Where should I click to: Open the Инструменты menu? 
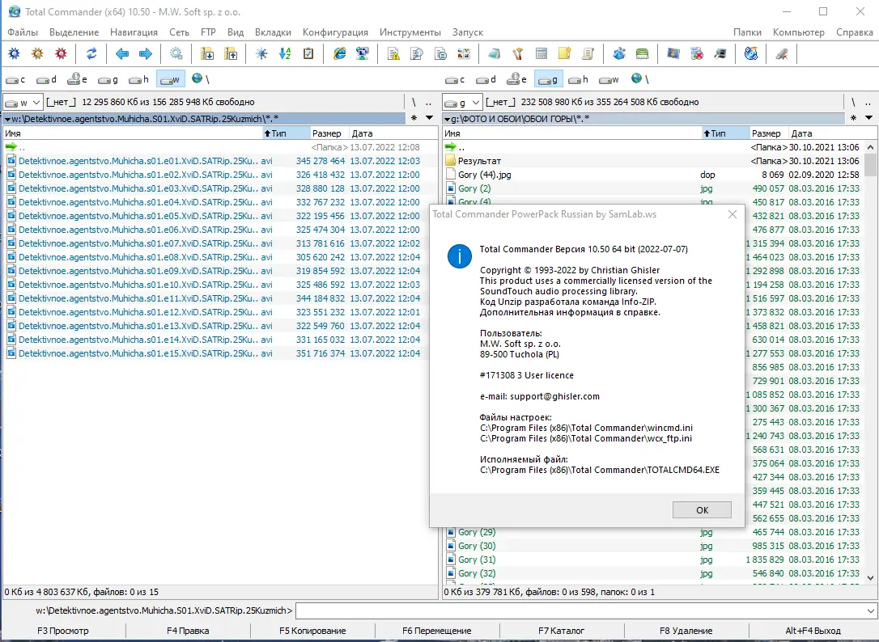point(410,32)
